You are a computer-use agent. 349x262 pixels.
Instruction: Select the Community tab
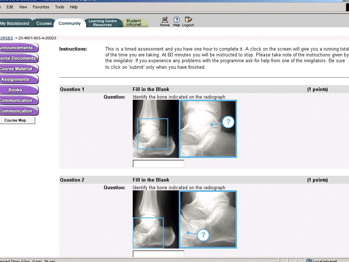coord(70,23)
